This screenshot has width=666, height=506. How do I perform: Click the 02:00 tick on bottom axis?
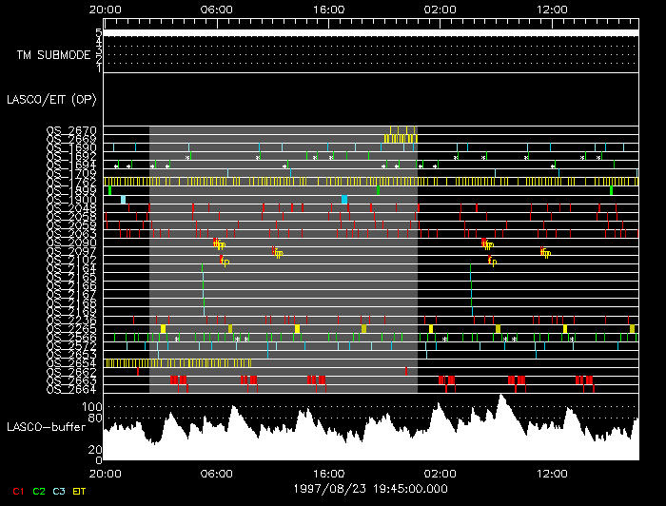tap(439, 470)
